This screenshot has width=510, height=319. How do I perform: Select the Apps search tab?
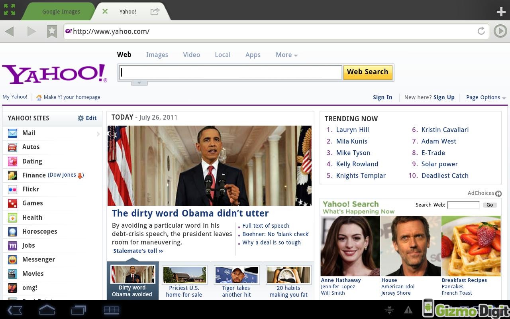(x=253, y=55)
